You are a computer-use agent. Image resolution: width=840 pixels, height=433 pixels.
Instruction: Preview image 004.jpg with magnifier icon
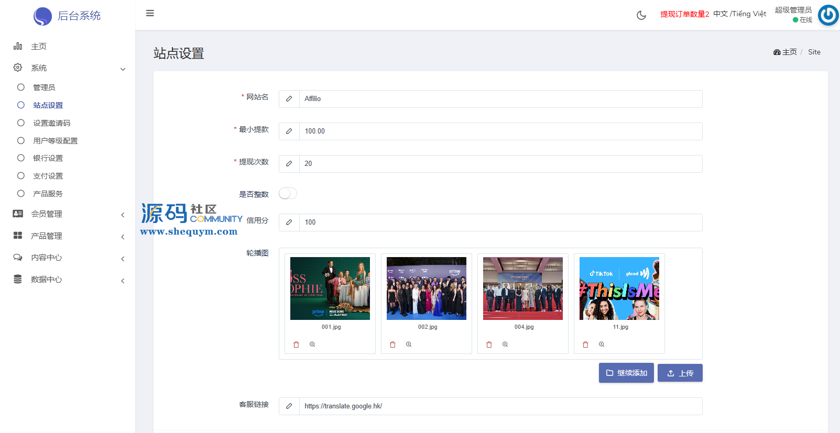505,345
